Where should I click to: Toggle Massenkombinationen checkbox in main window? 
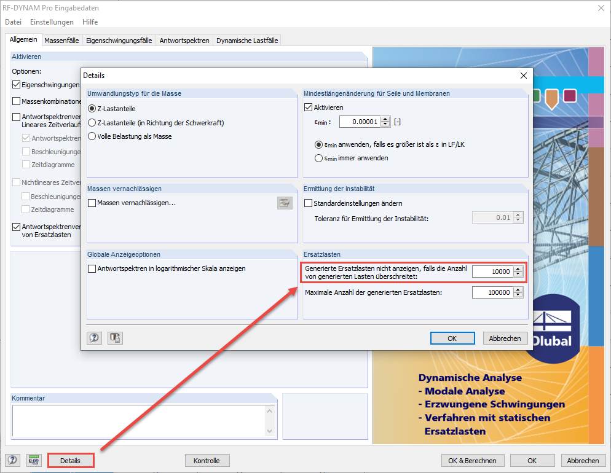(x=17, y=101)
